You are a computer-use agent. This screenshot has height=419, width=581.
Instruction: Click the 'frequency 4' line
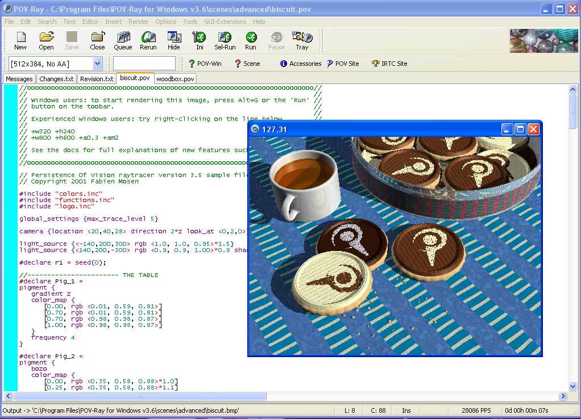pyautogui.click(x=53, y=337)
